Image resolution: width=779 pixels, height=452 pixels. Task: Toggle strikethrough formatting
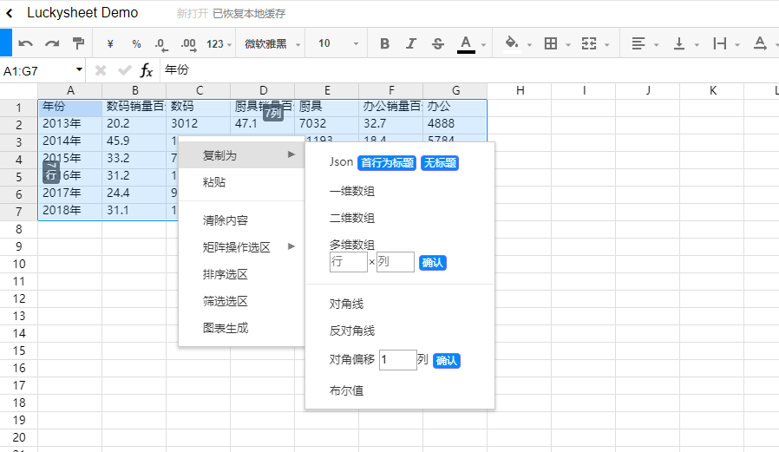coord(438,43)
